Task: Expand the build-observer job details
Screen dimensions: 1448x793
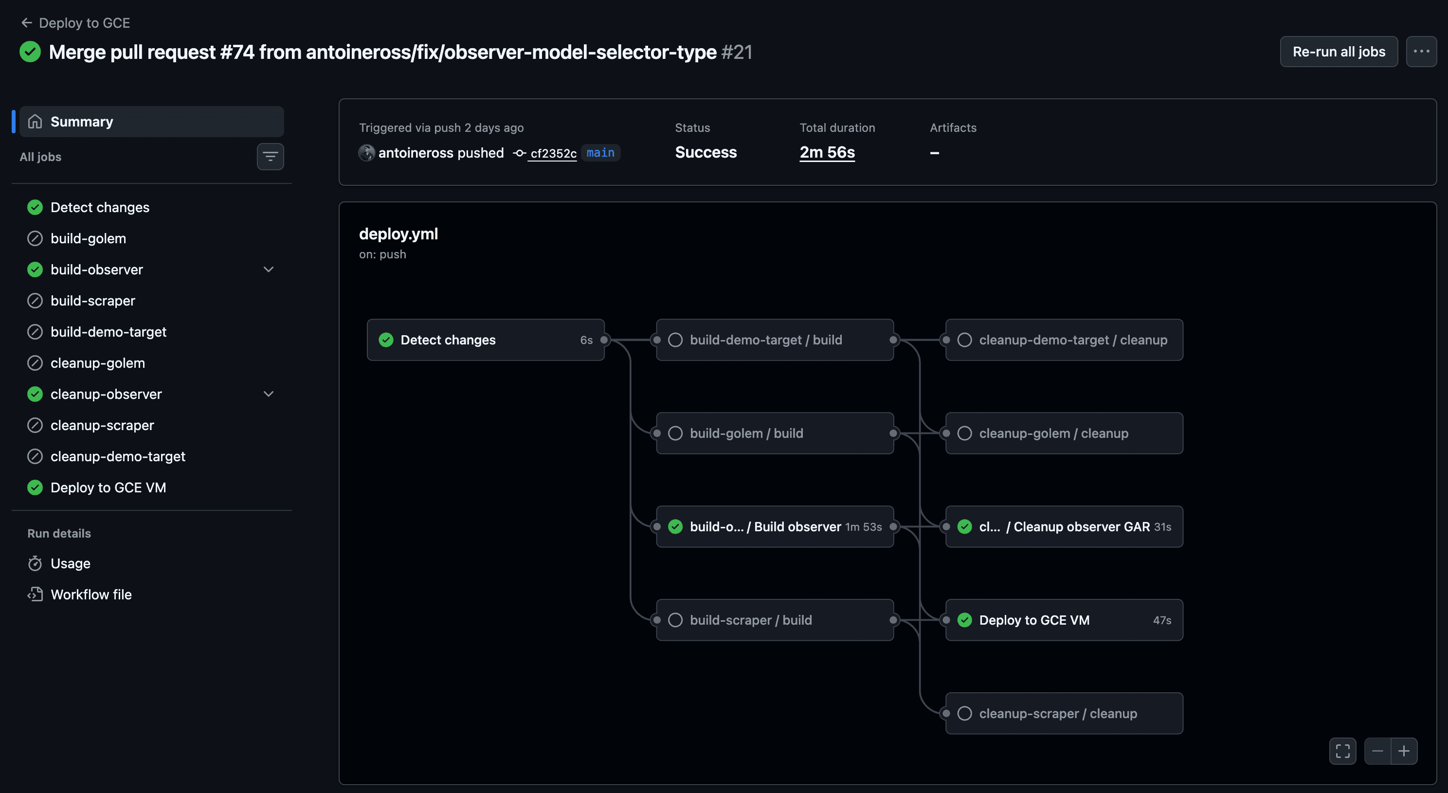Action: tap(269, 269)
